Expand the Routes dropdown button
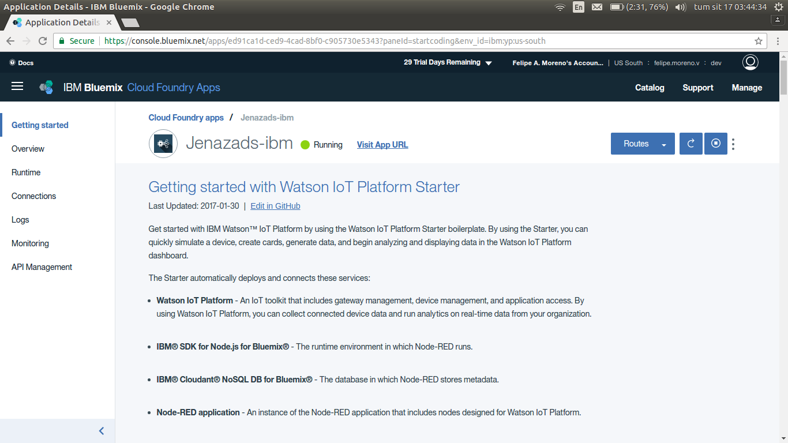This screenshot has height=443, width=788. [x=643, y=144]
